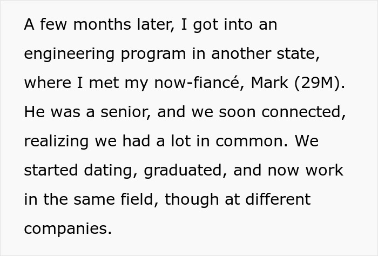
Task: Click the word "field" in the text
Action: coord(139,199)
